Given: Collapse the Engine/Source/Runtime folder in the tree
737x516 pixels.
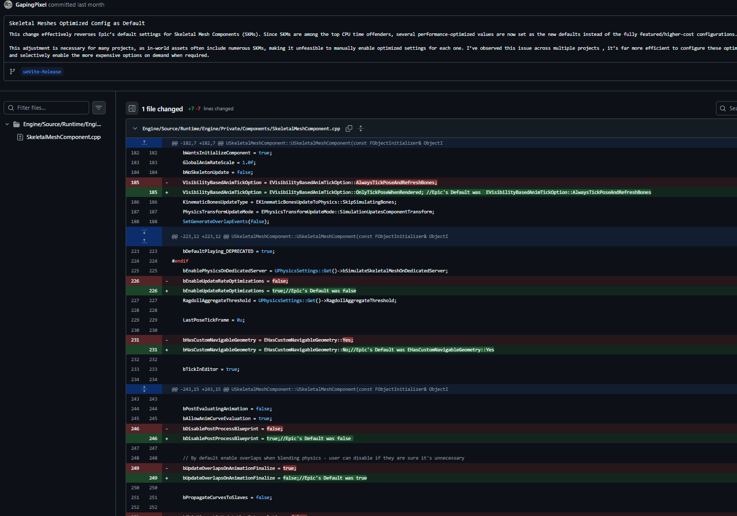Looking at the screenshot, I should coord(7,124).
